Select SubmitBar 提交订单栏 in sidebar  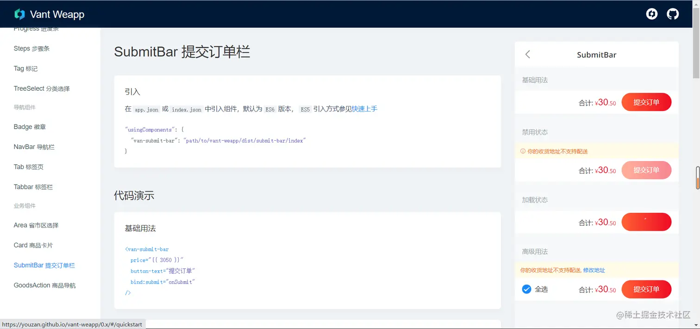click(44, 265)
